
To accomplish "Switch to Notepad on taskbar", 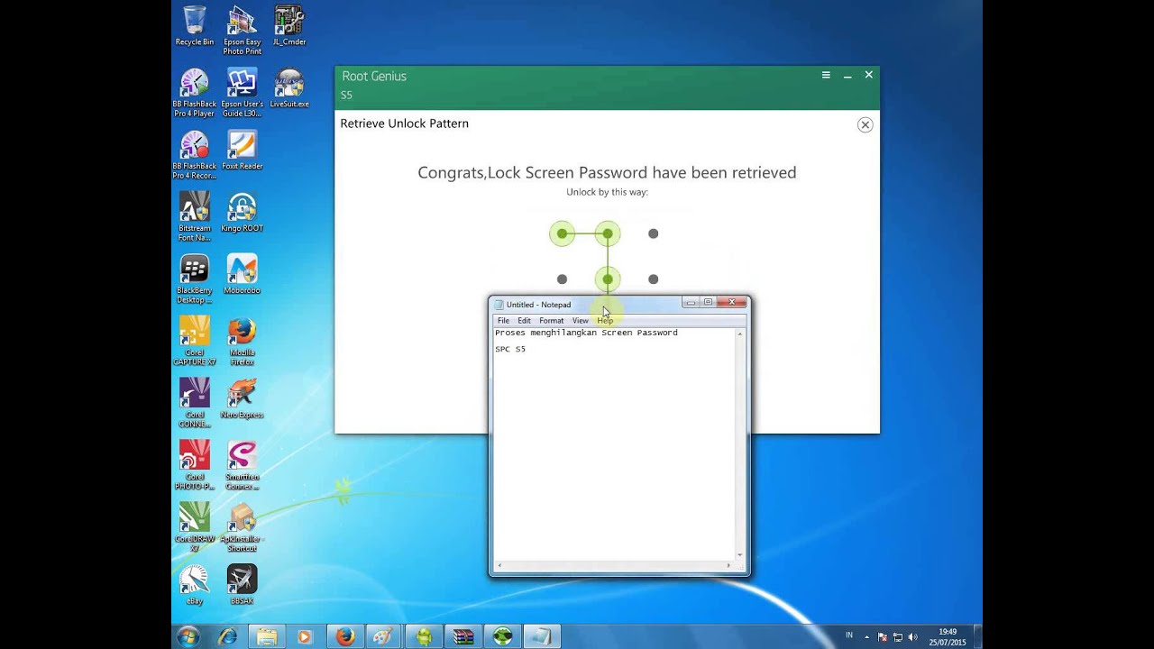I will tap(542, 636).
